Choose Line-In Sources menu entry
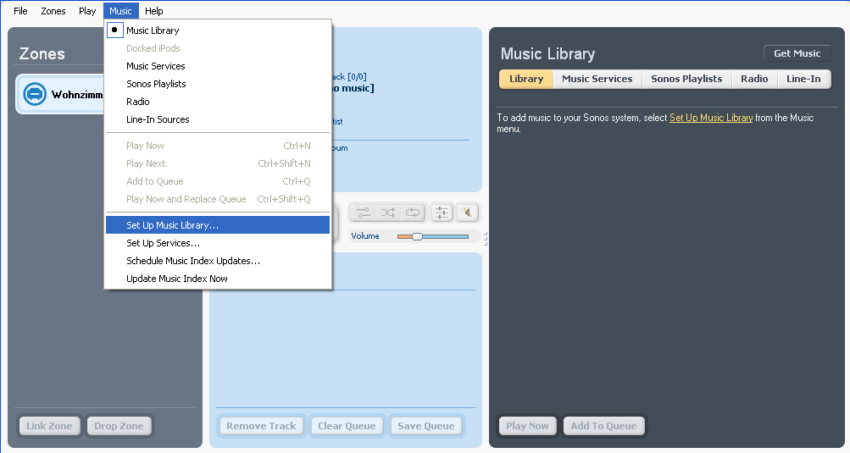 click(x=218, y=119)
